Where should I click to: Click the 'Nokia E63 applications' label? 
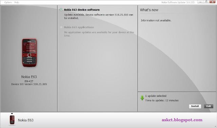[79, 27]
